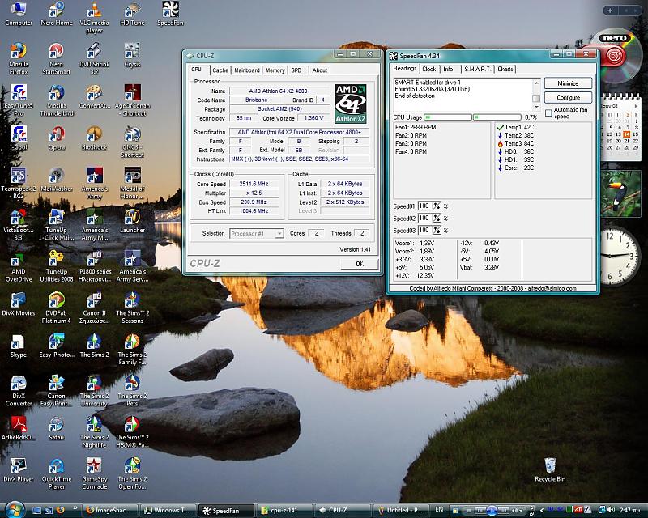
Task: Switch to the Mainboard tab in CPU-Z
Action: point(247,70)
